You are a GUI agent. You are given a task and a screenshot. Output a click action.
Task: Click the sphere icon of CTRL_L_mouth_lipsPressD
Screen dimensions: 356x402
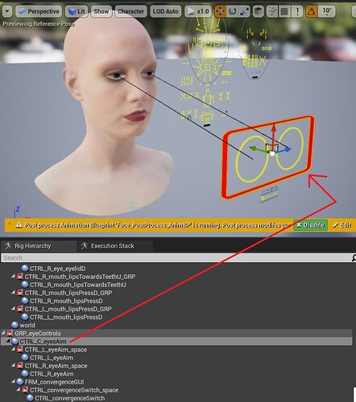[x=25, y=317]
